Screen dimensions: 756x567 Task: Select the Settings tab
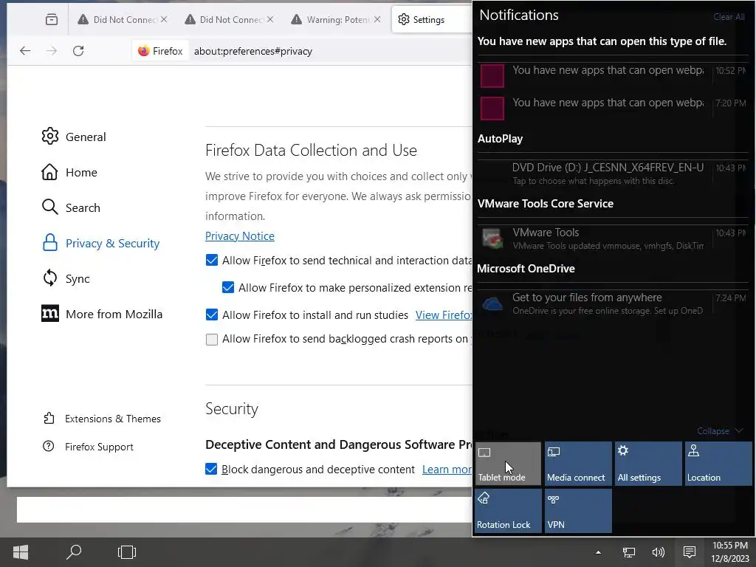[431, 19]
